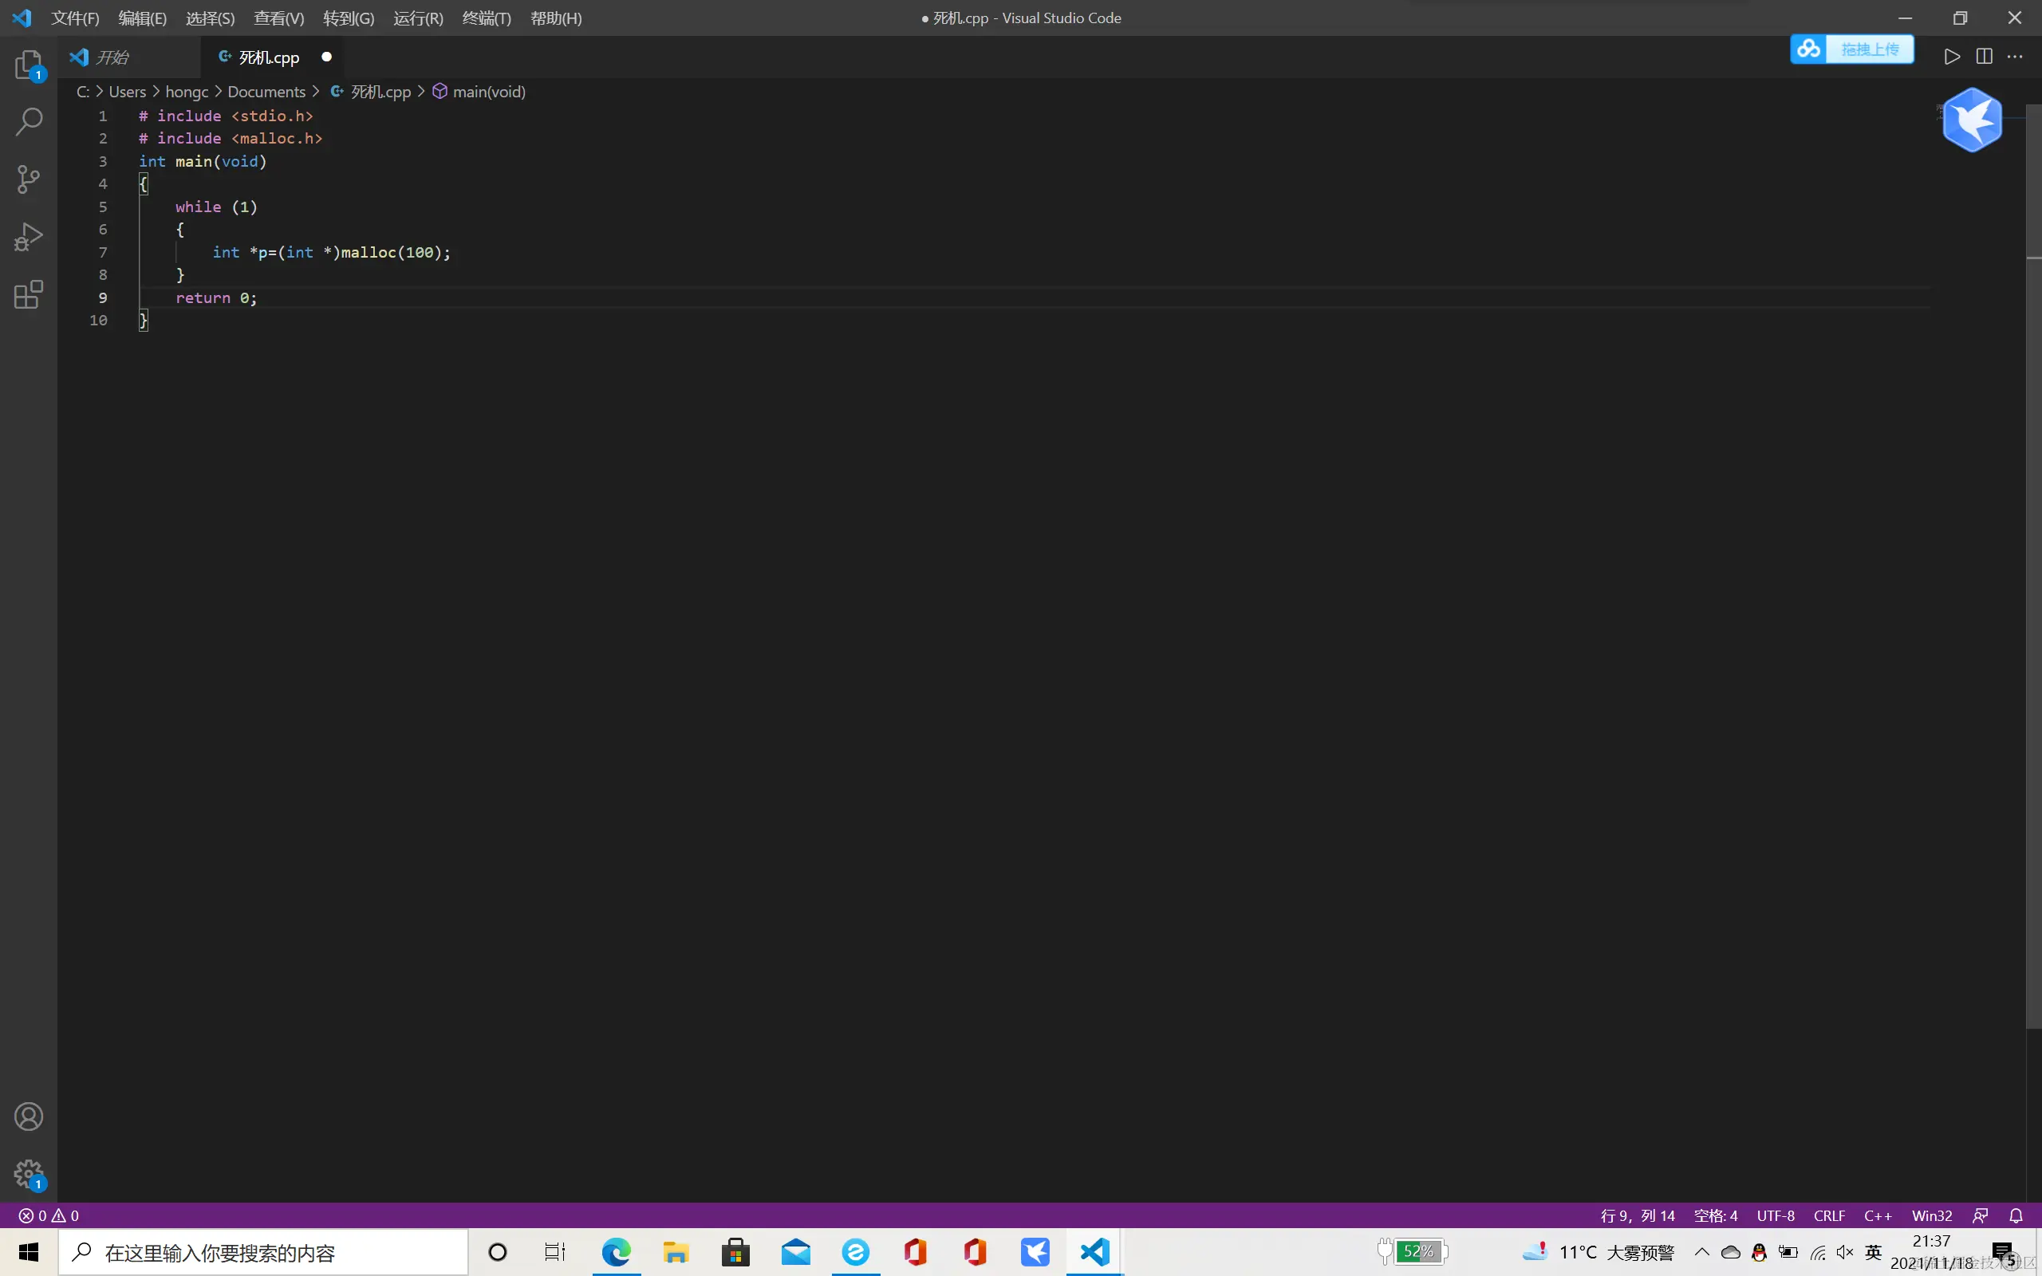Split the editor to the right
The width and height of the screenshot is (2042, 1276).
1984,57
